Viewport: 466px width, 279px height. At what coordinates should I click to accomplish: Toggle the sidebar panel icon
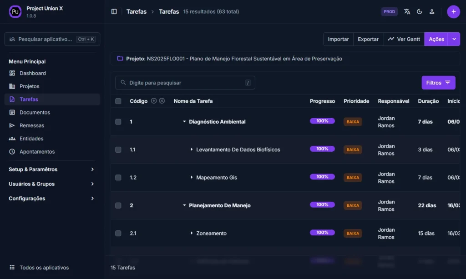coord(114,11)
